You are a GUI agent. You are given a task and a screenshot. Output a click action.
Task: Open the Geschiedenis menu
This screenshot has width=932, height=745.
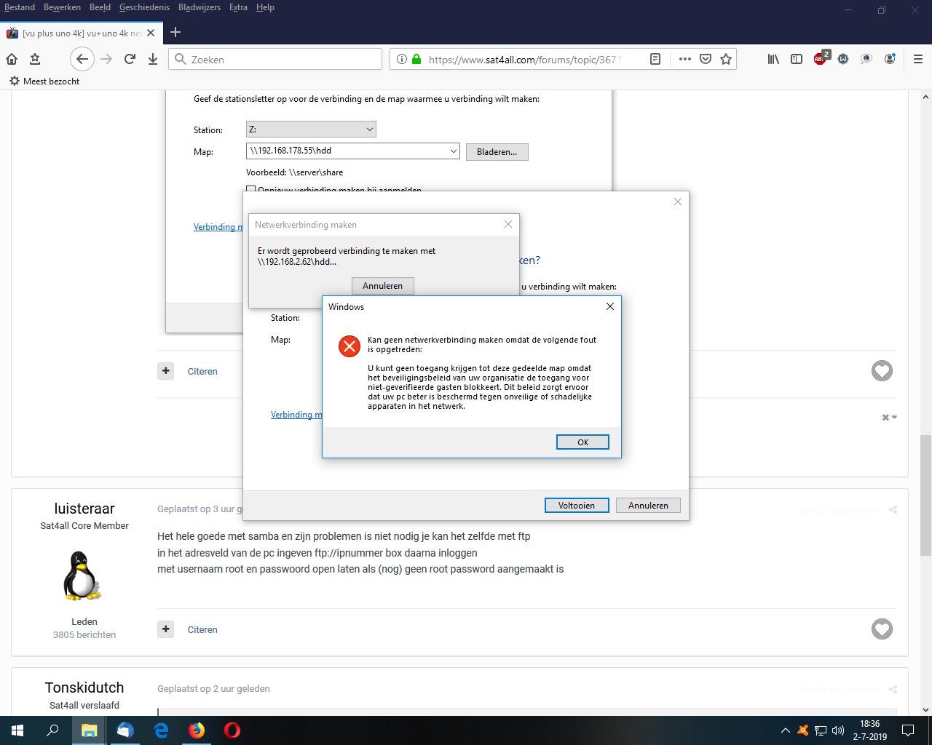[144, 7]
